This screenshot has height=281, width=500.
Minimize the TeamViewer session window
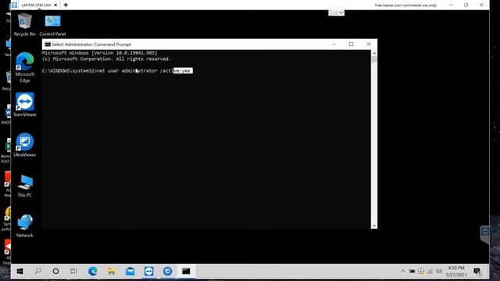pos(451,5)
